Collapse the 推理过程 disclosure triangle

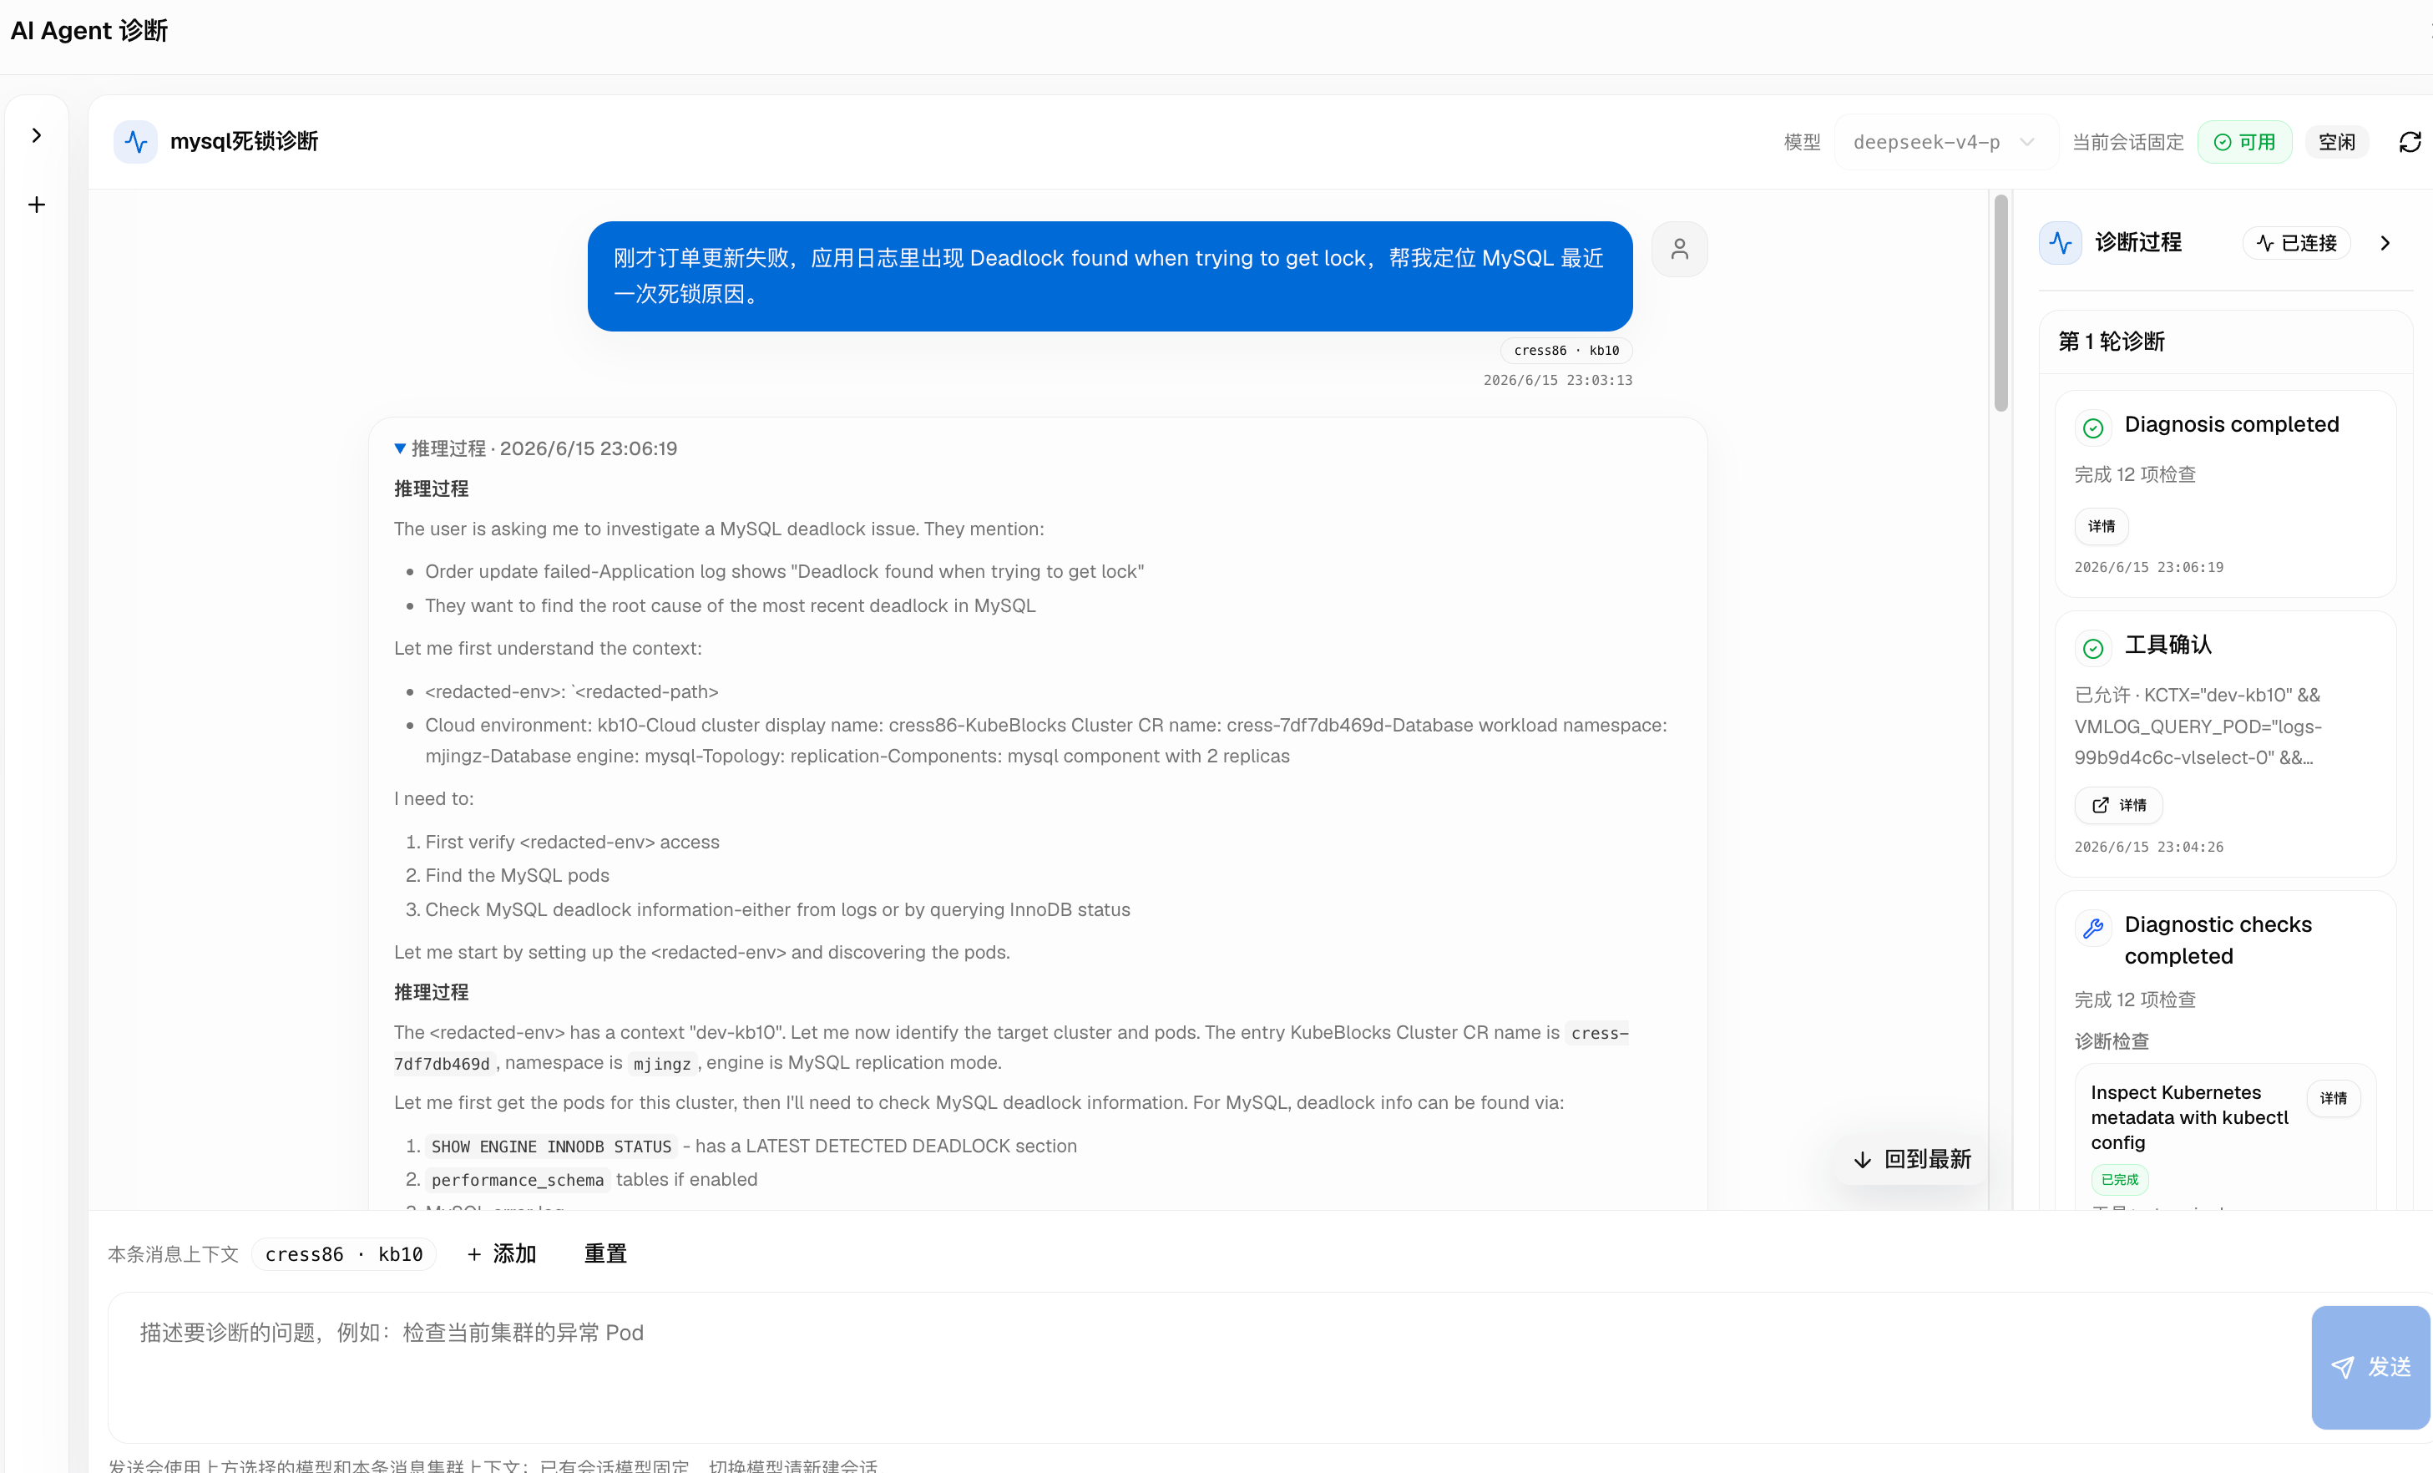400,448
